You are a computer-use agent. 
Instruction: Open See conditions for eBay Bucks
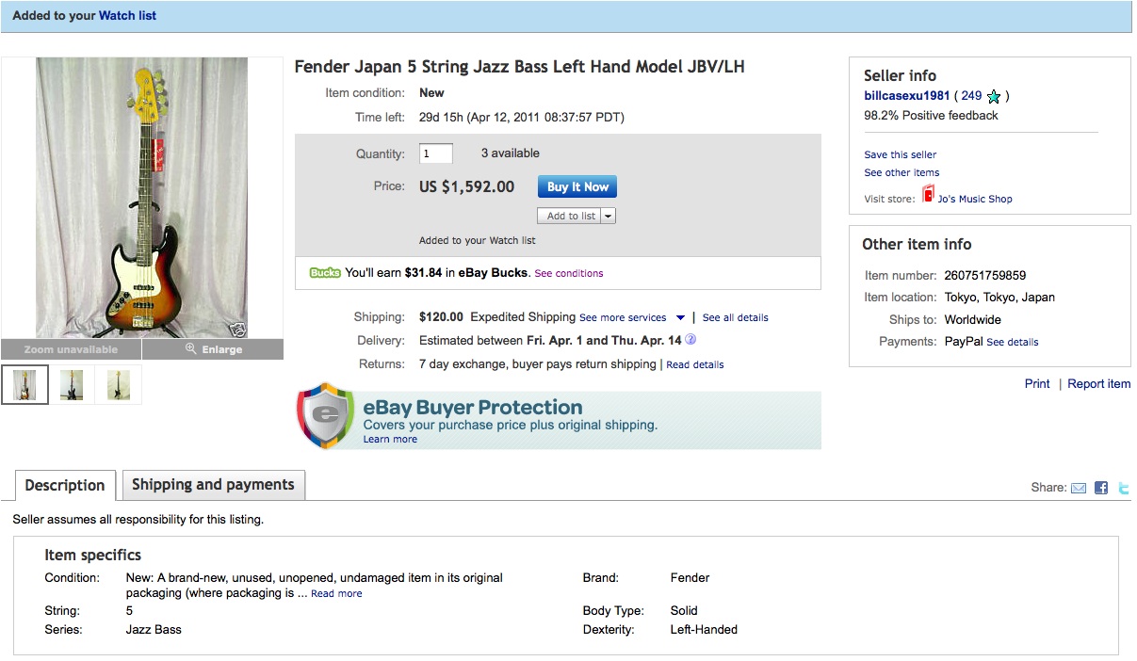pos(569,273)
